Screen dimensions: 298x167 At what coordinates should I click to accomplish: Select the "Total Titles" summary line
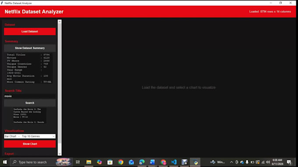[28, 55]
